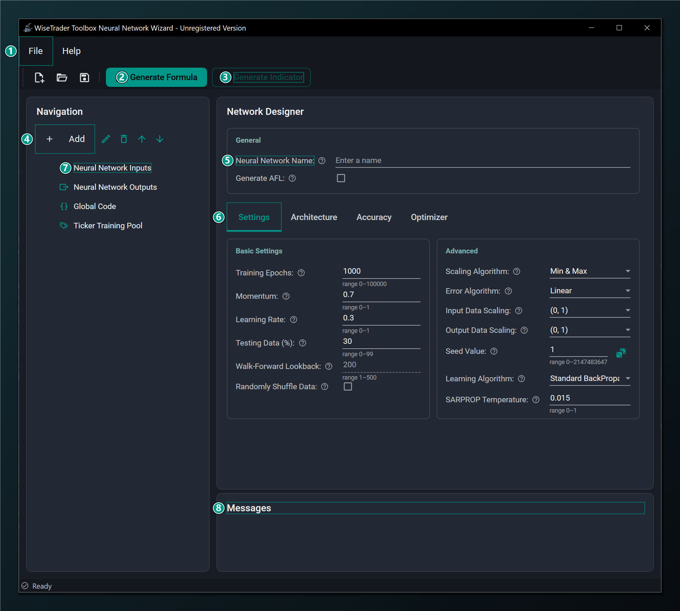Select Neural Network Outputs tree item
This screenshot has width=680, height=611.
(x=115, y=187)
